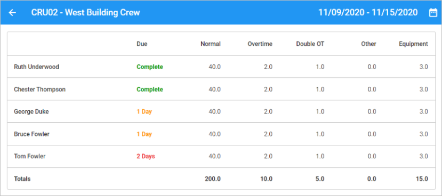Select the total Normal hours 200.0
The image size is (442, 196).
tap(213, 179)
